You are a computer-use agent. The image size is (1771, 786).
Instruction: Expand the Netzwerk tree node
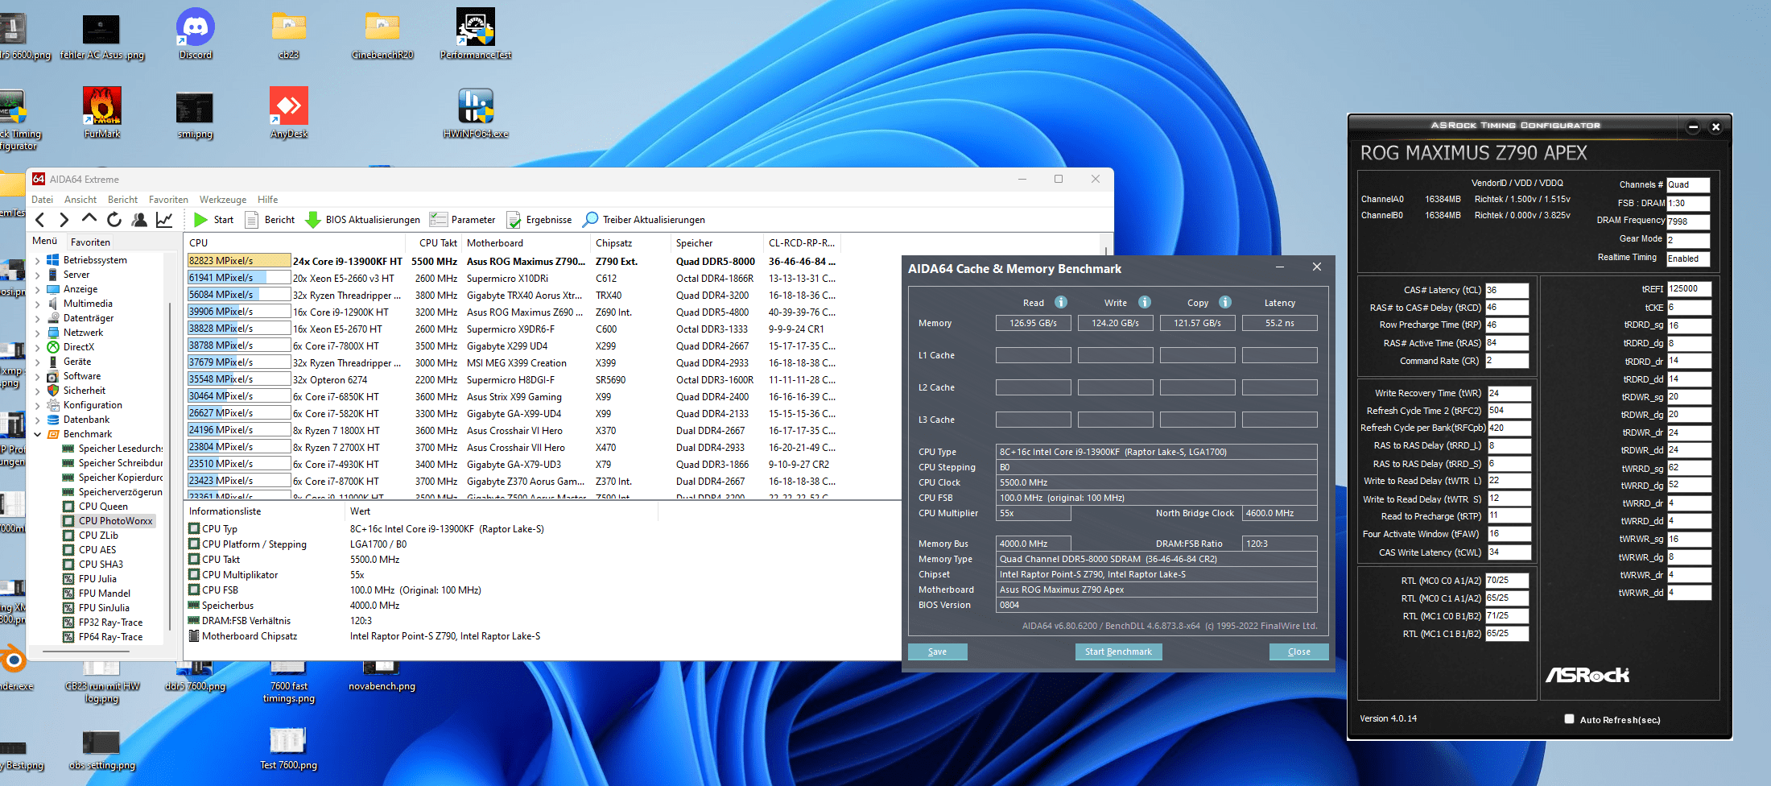(37, 333)
